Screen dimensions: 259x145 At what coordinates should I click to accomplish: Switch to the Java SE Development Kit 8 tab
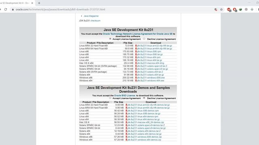click(15, 3)
